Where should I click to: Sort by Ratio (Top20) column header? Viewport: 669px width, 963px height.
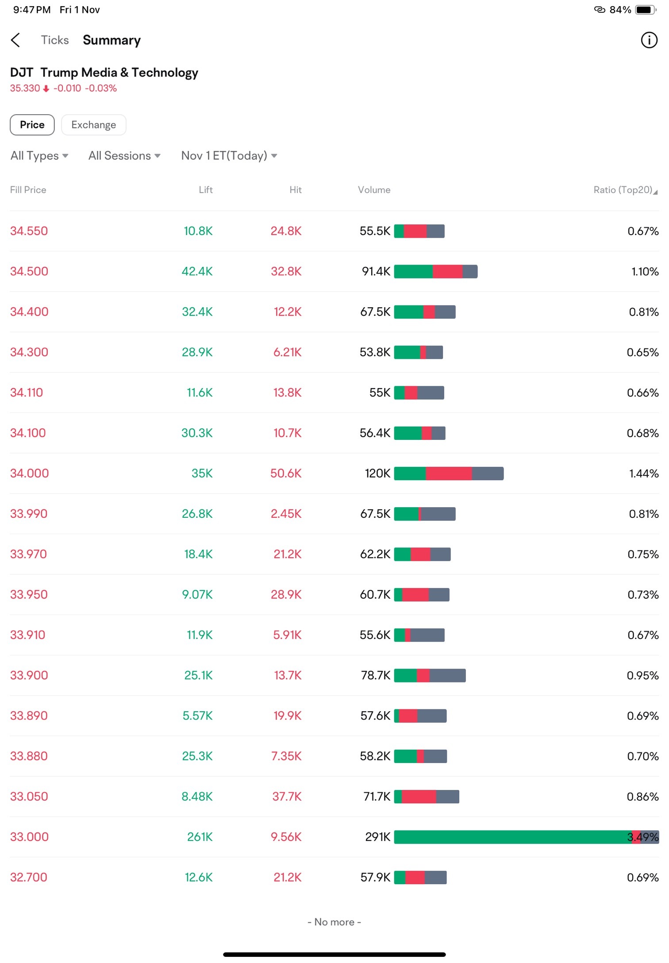coord(625,190)
